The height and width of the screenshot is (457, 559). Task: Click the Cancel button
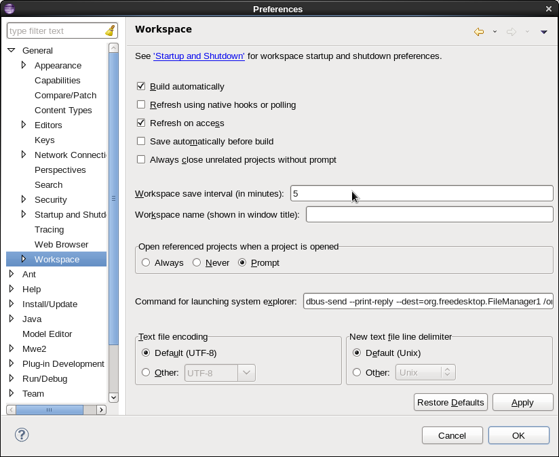coord(452,435)
